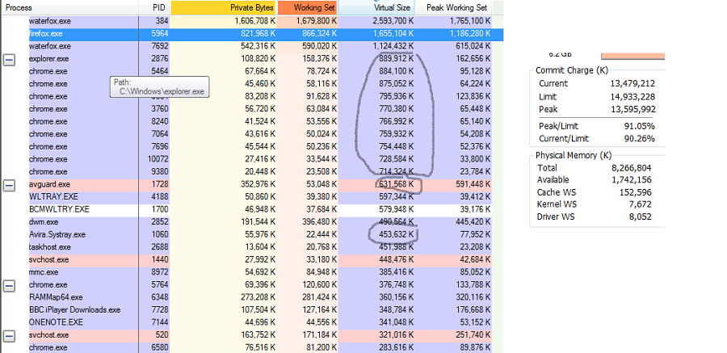Click the 889,912 K virtual size cell
The height and width of the screenshot is (353, 727).
coord(397,59)
